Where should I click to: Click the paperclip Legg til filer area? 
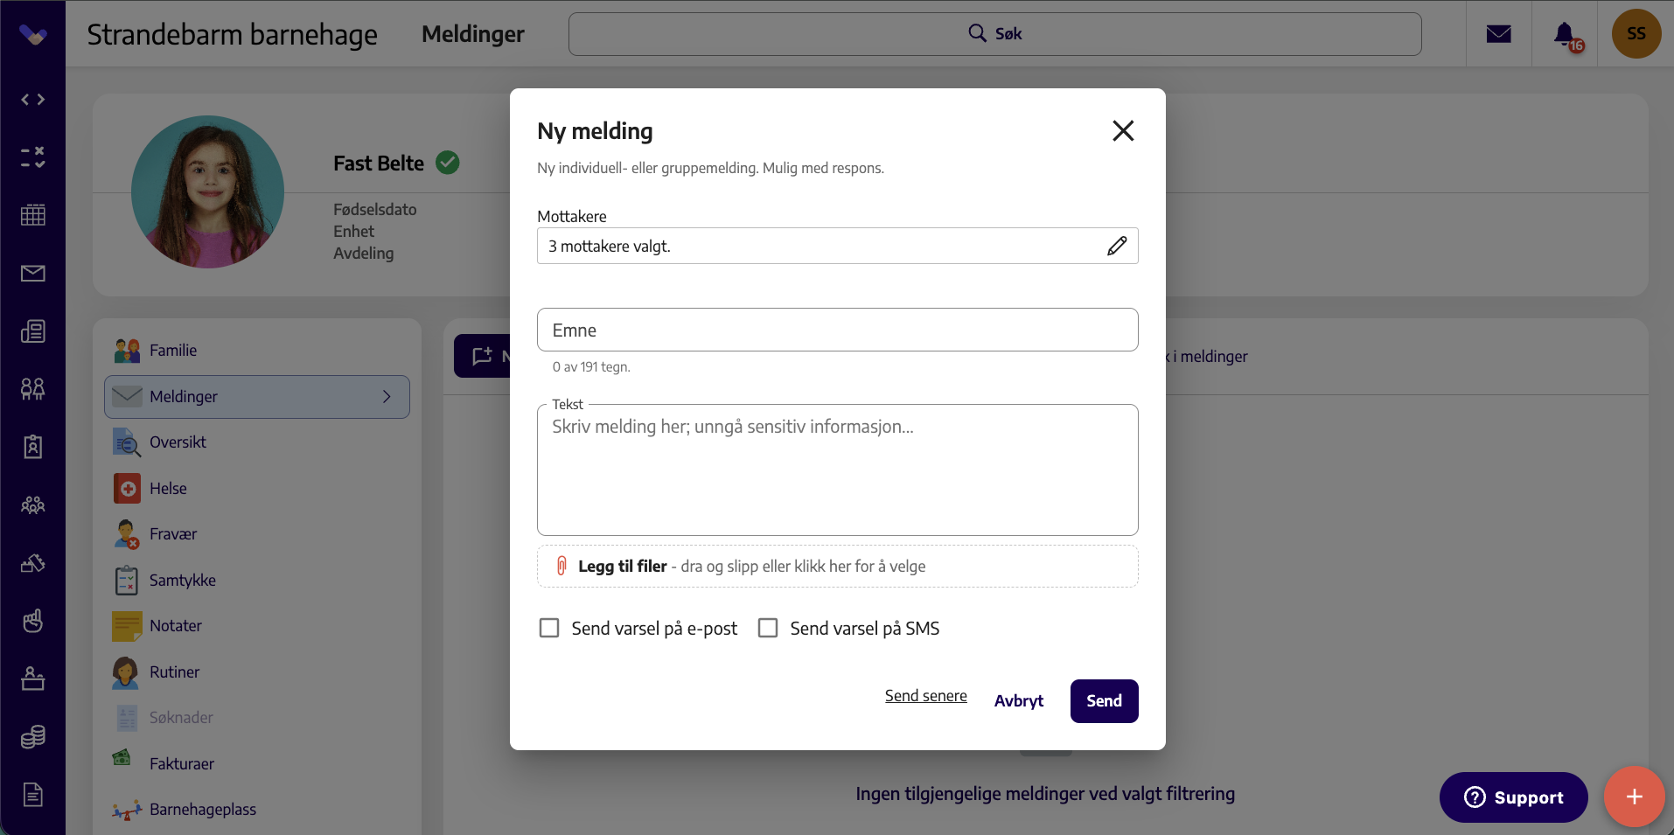tap(837, 567)
